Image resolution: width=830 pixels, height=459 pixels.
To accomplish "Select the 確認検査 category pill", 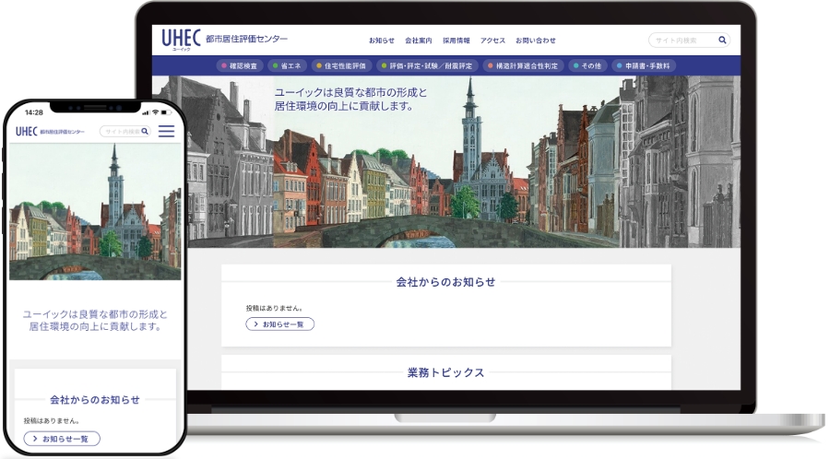I will pos(239,66).
